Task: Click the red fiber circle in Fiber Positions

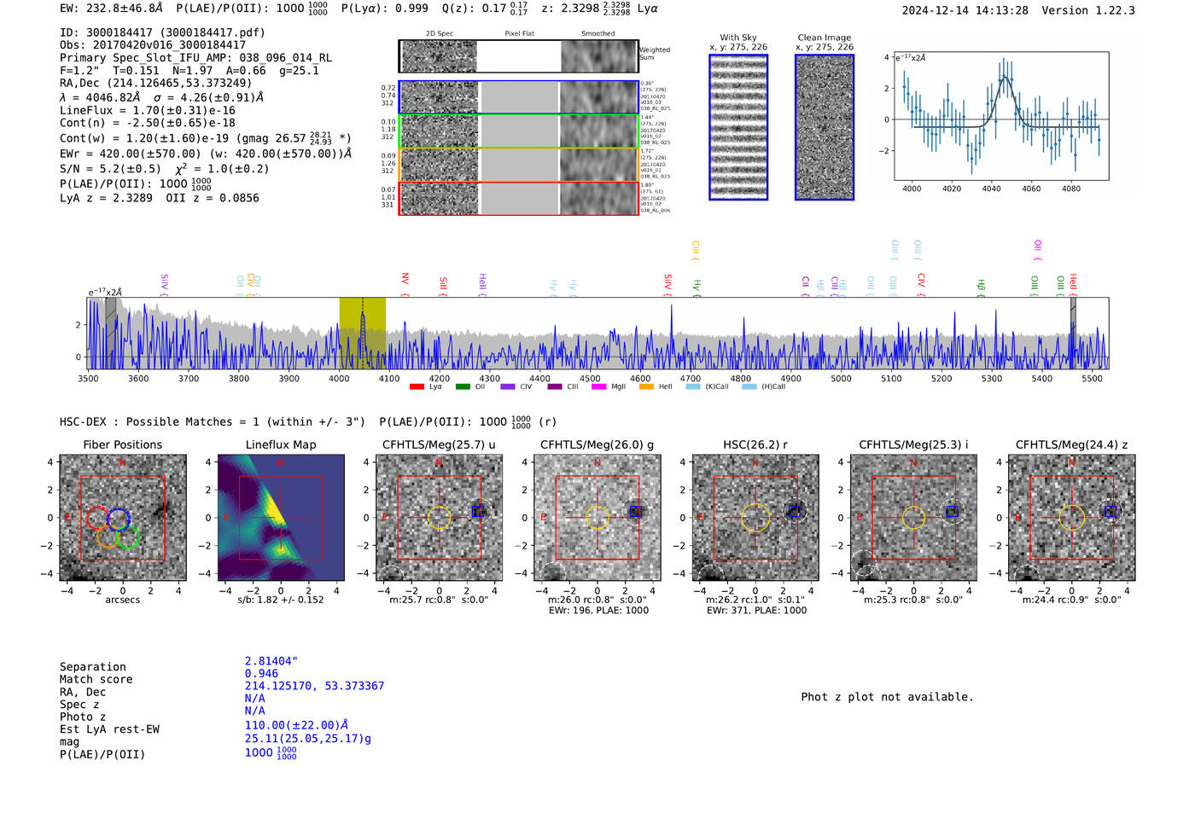Action: point(96,518)
